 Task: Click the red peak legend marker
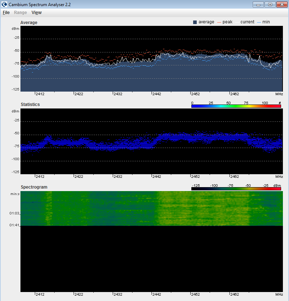[218, 22]
